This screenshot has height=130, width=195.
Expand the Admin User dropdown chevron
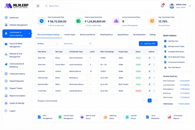click(x=190, y=6)
